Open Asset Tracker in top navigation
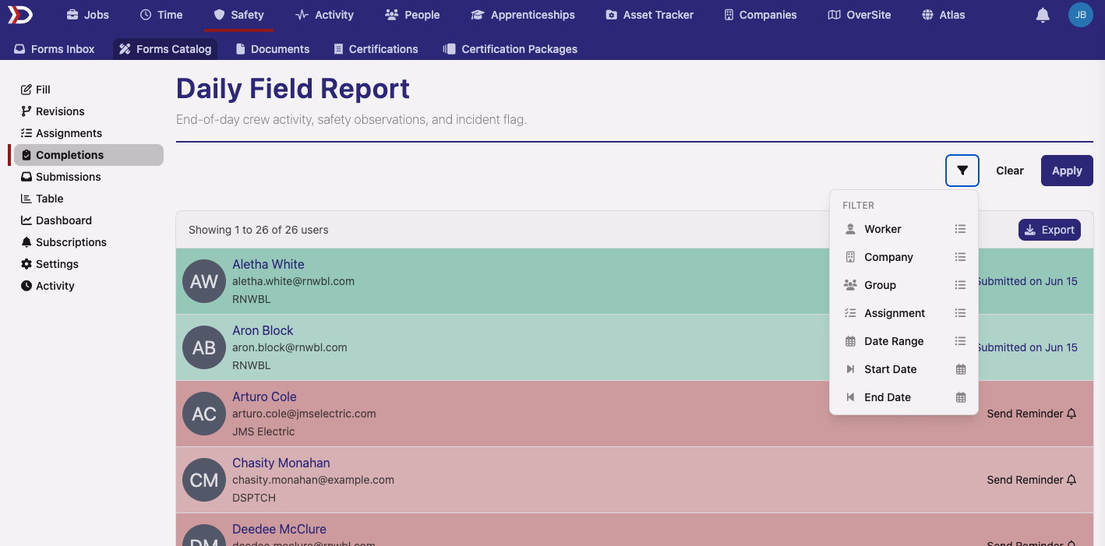 click(650, 15)
